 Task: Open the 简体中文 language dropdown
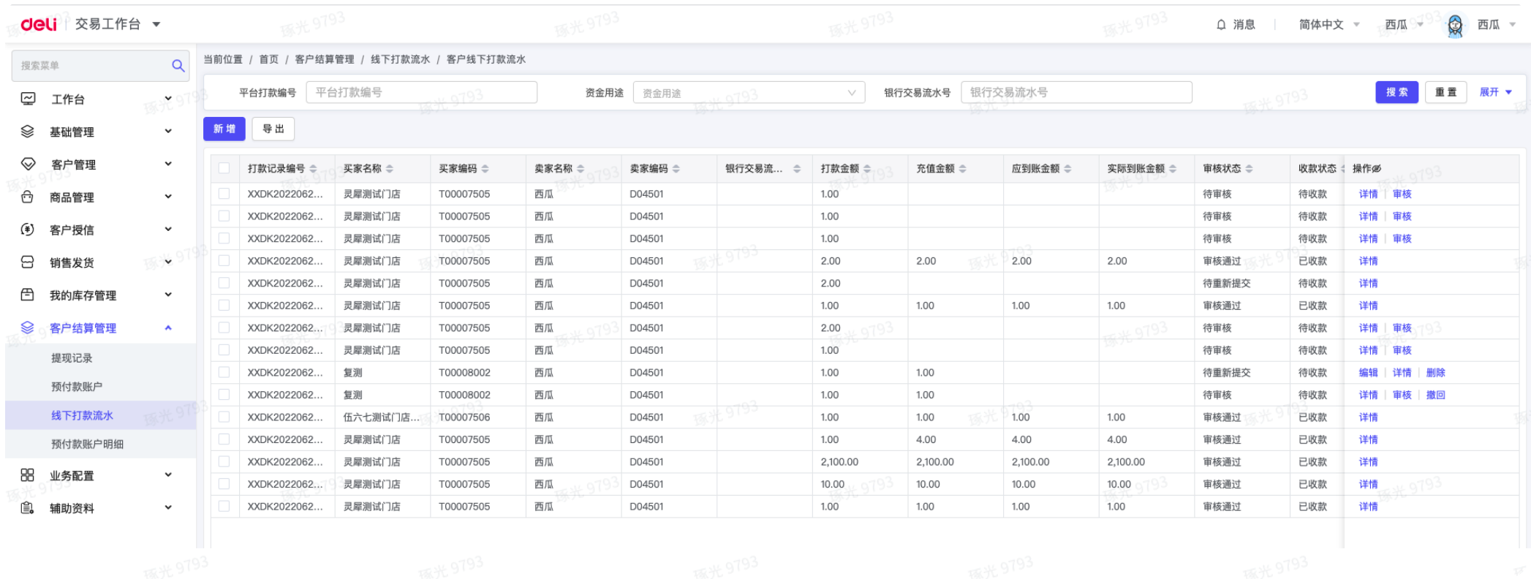[x=1328, y=25]
